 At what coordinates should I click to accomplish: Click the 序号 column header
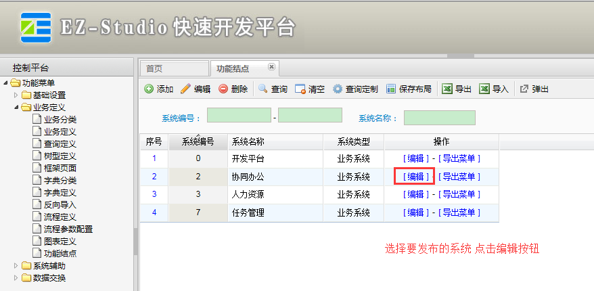coord(154,141)
